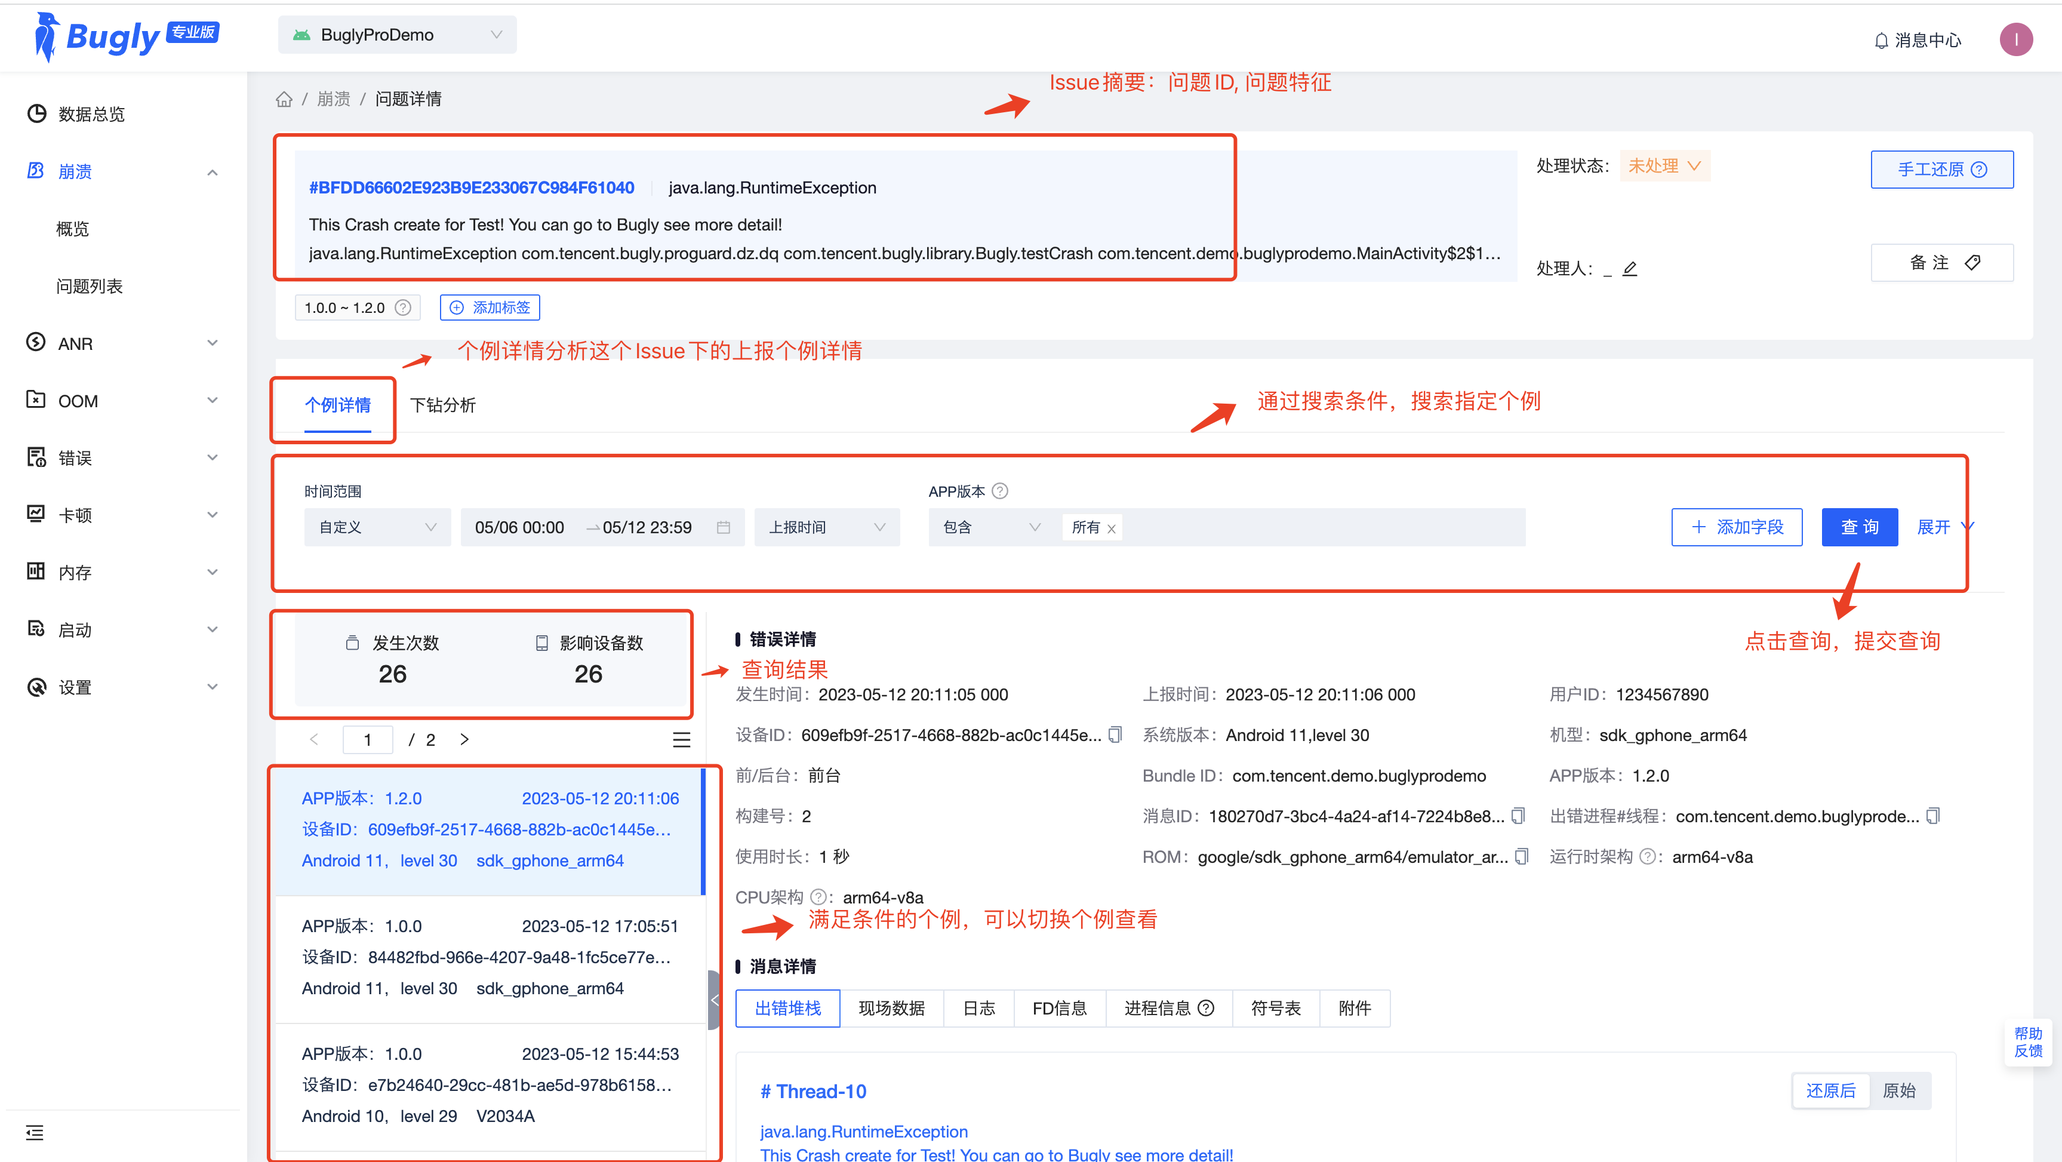Click the 启动 sidebar icon
This screenshot has width=2062, height=1162.
36,629
